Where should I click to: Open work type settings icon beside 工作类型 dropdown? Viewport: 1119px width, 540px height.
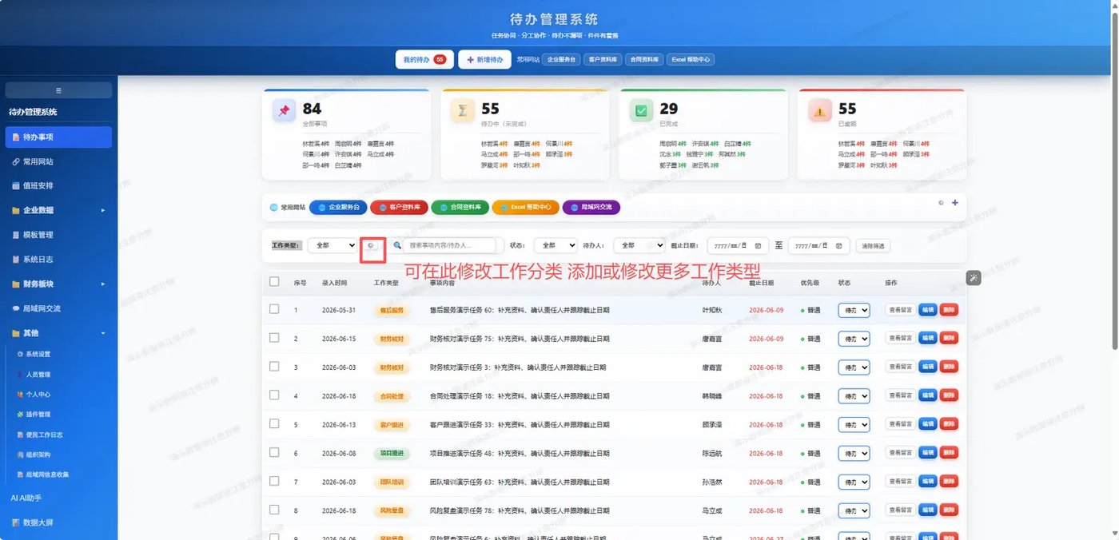click(372, 246)
